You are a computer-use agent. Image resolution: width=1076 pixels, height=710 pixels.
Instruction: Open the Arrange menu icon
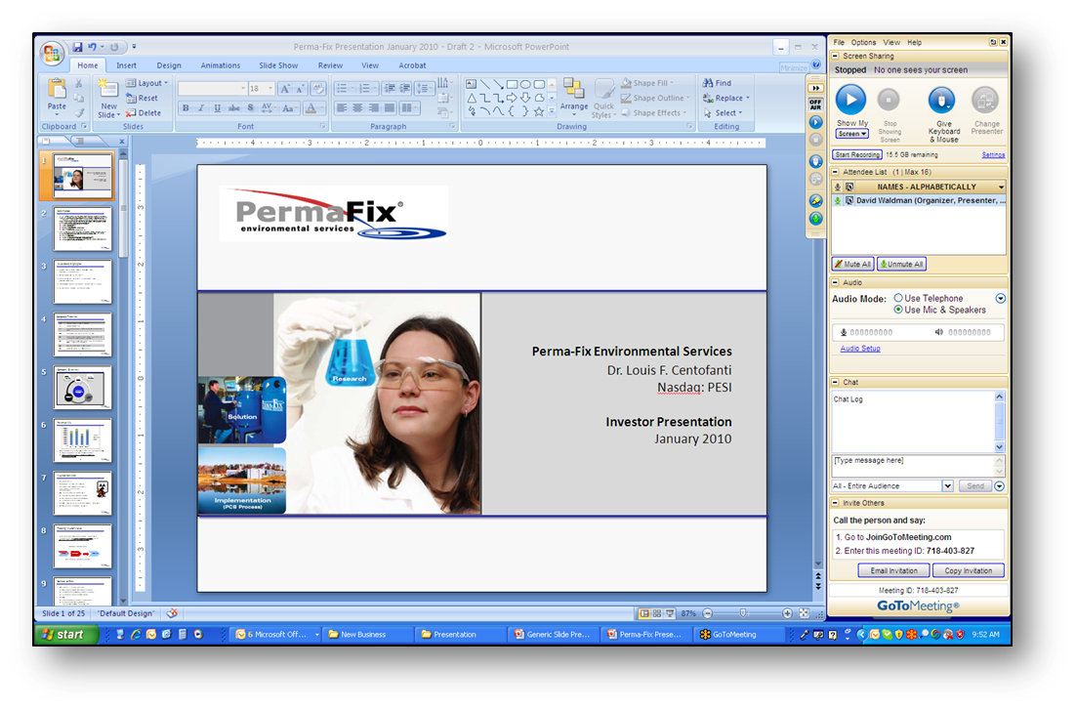tap(573, 89)
